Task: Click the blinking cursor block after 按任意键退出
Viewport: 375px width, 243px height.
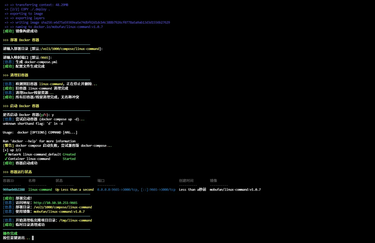Action: (x=33, y=238)
